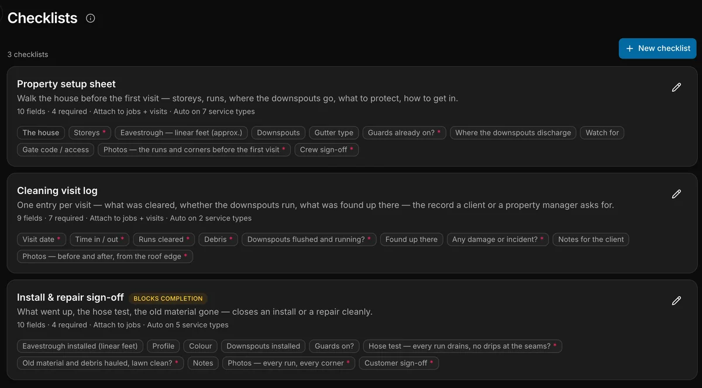Select the 'Found up there' chip
Image resolution: width=702 pixels, height=388 pixels.
411,240
